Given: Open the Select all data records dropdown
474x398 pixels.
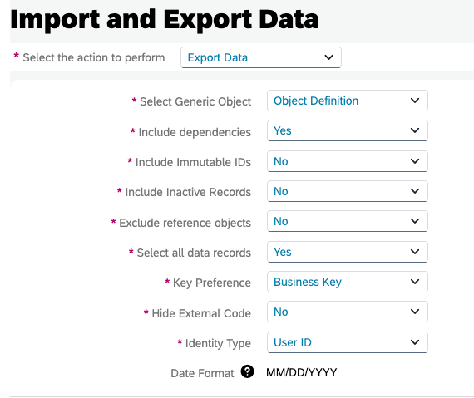Looking at the screenshot, I should (x=348, y=252).
